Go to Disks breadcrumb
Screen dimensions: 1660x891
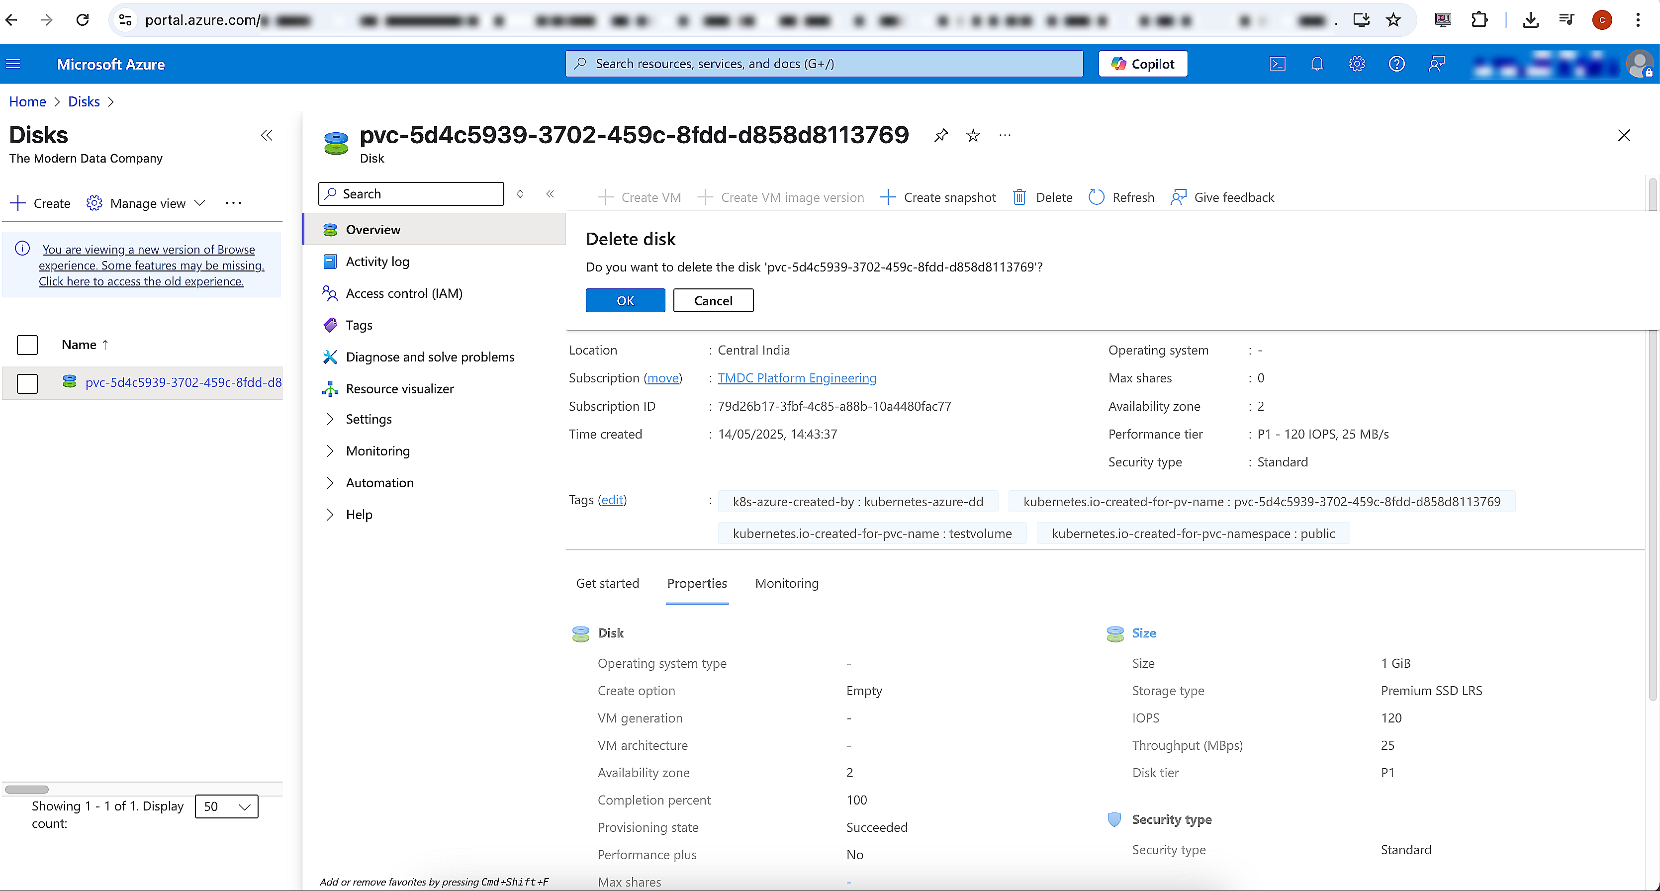click(84, 101)
